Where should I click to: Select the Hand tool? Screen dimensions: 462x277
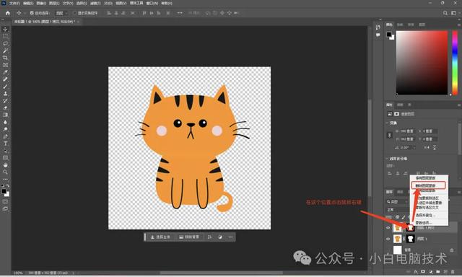tap(5, 165)
